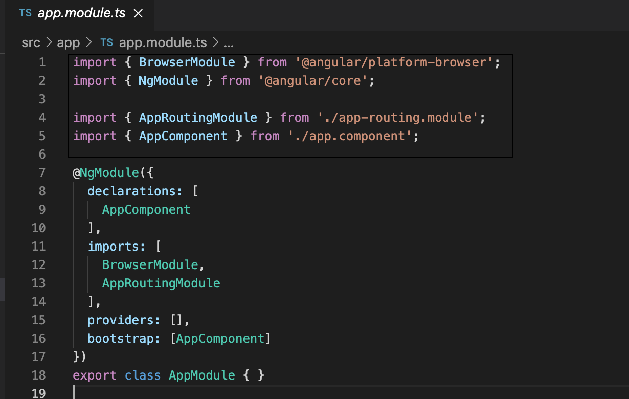Click the AppModule class name

point(201,375)
